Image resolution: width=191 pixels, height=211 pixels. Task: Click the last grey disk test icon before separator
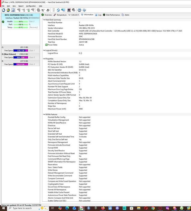(33, 10)
